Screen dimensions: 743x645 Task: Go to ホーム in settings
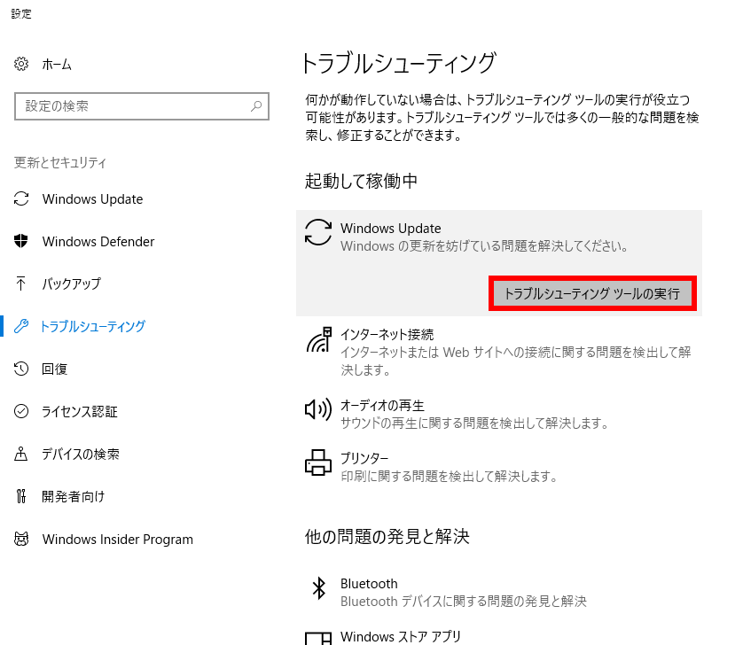point(57,64)
